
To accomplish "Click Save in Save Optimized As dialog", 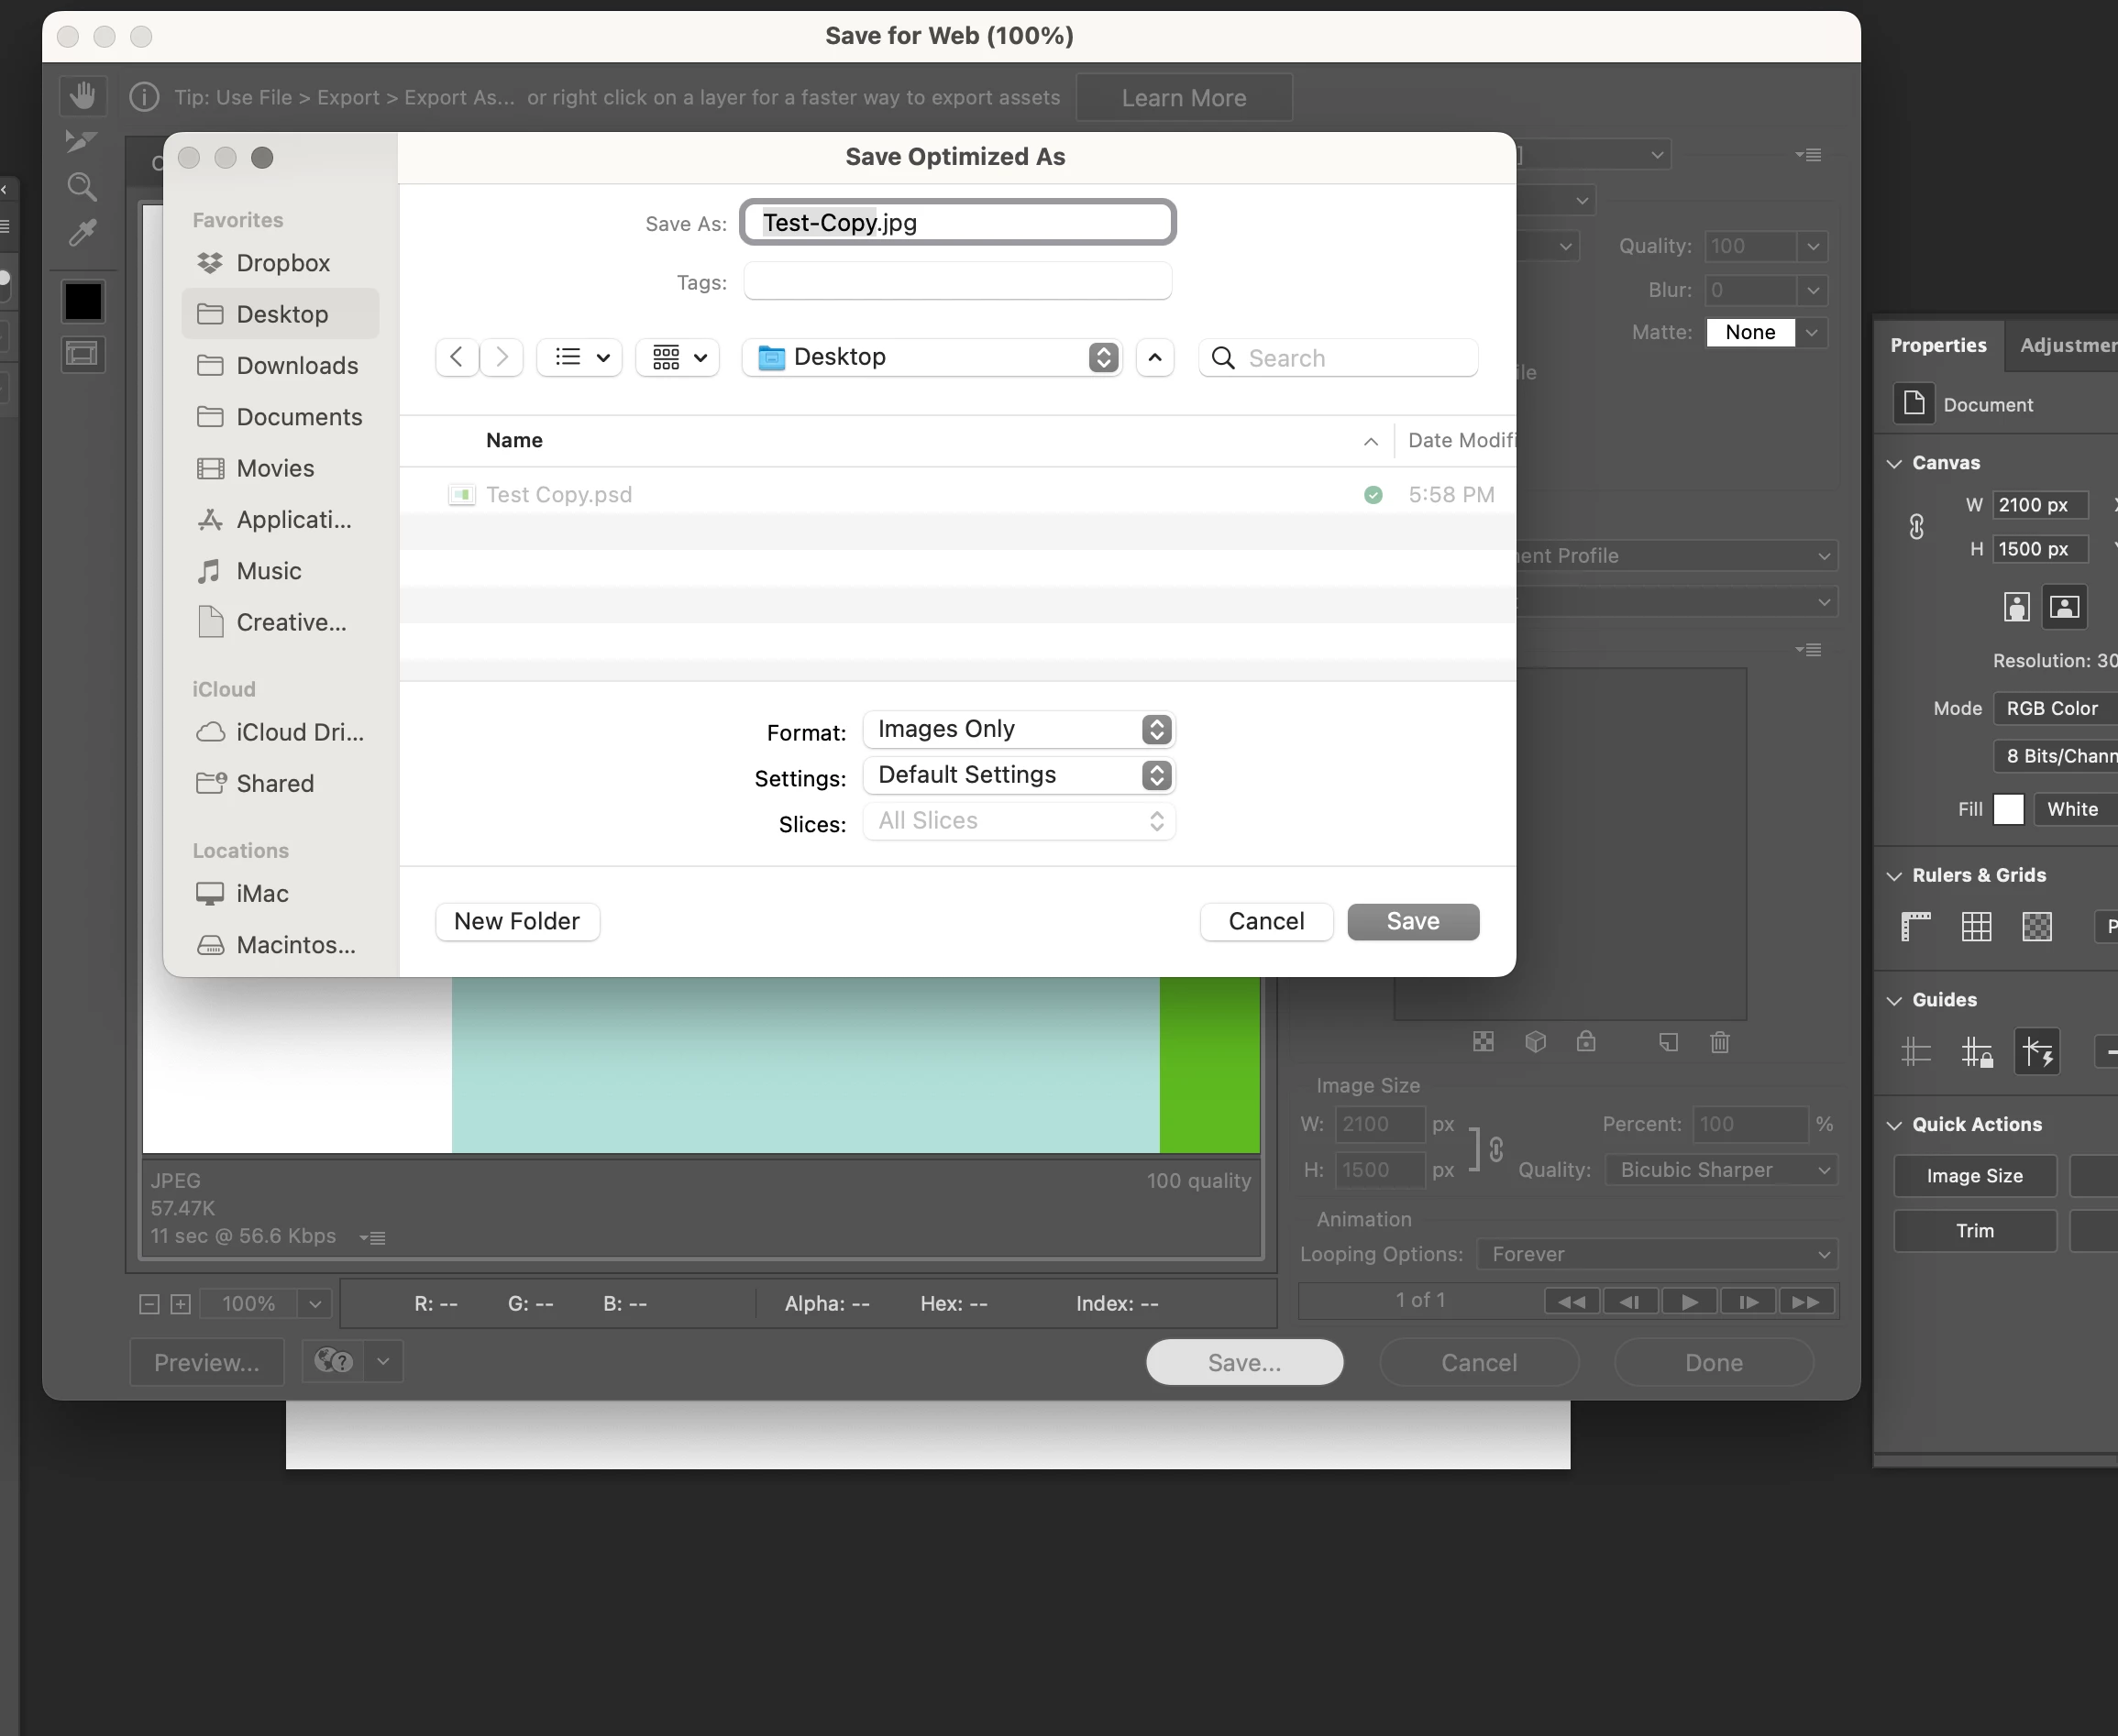I will pos(1412,922).
